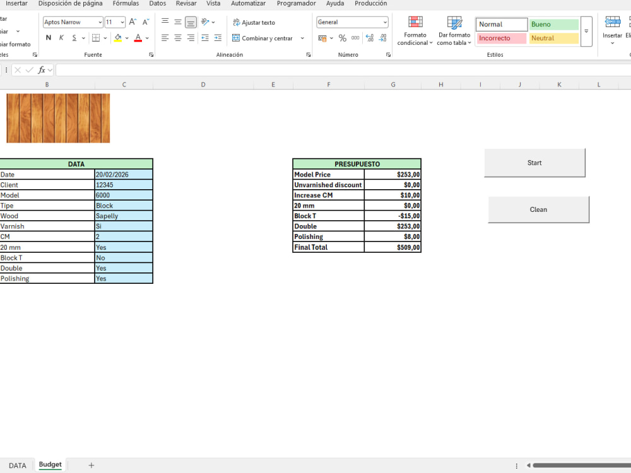Apply bold with the N button
The image size is (631, 473).
click(49, 38)
